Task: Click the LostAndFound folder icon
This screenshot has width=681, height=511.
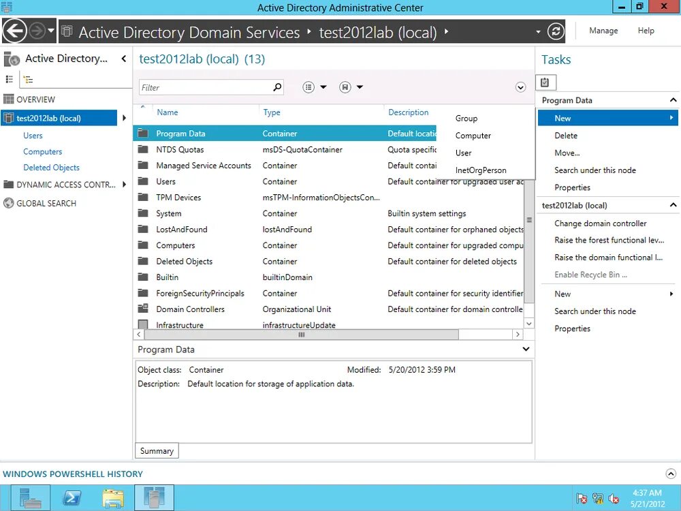Action: 143,229
